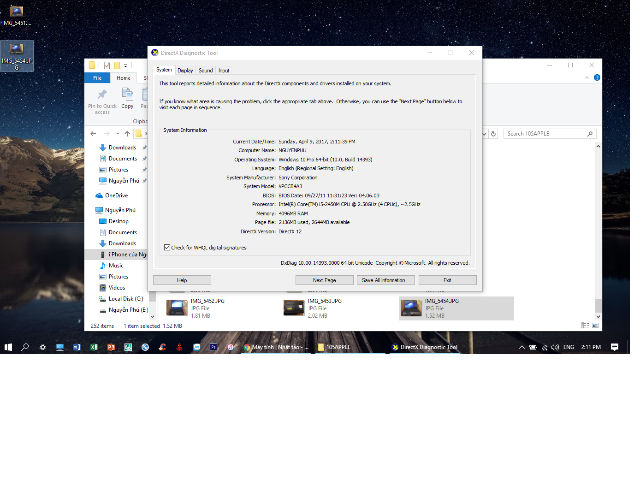
Task: Open the taskbar clock at 2:11 PM
Action: point(591,347)
